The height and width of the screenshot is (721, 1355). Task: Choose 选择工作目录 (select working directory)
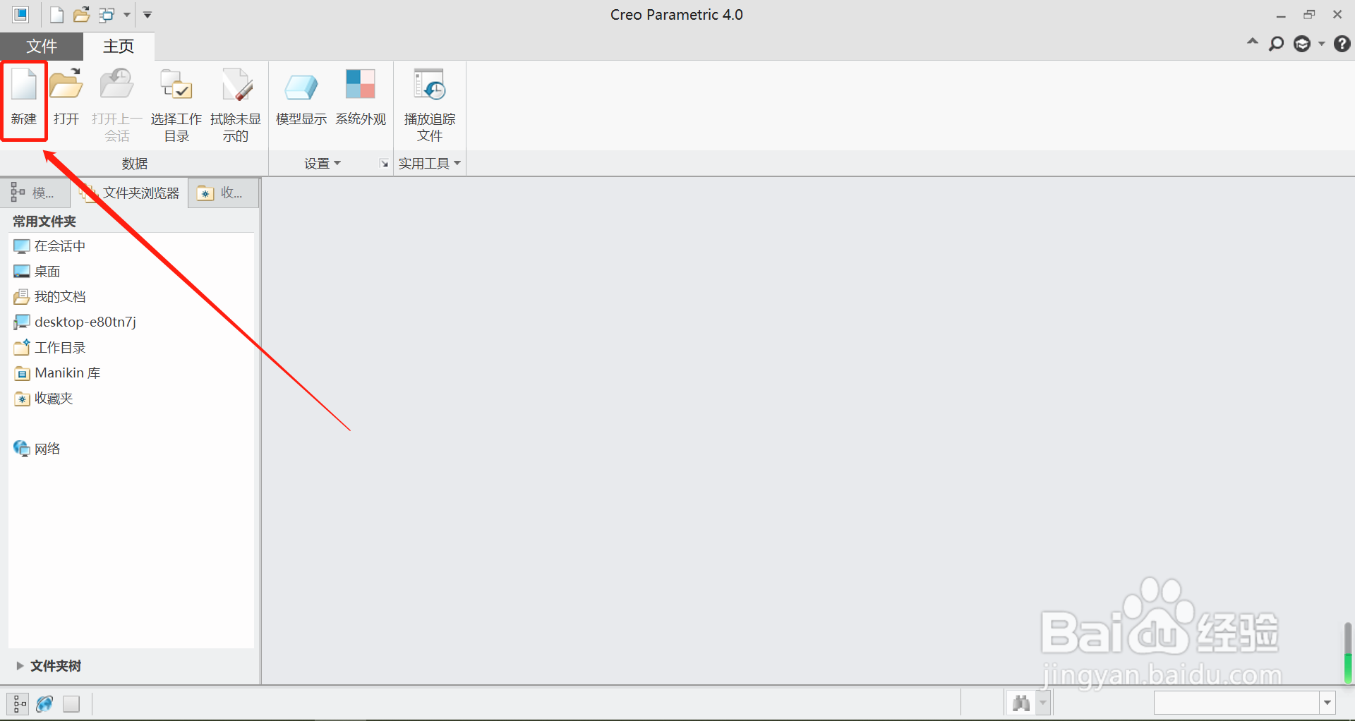tap(176, 105)
